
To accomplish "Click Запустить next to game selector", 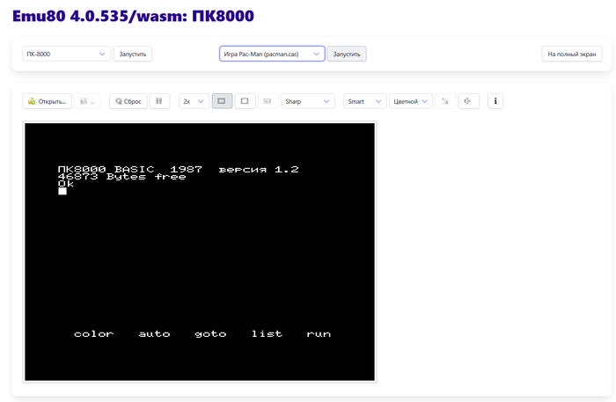I will (x=347, y=54).
